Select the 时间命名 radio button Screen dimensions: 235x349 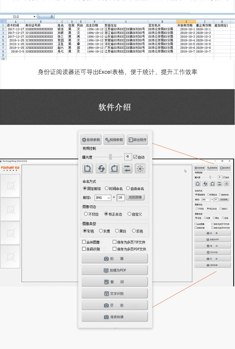coord(106,188)
